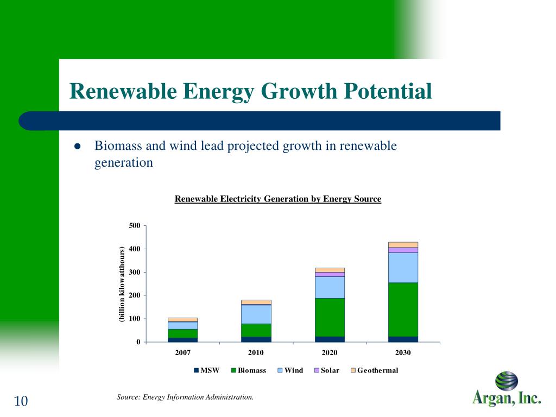Select the Wind legend color swatch

point(280,370)
